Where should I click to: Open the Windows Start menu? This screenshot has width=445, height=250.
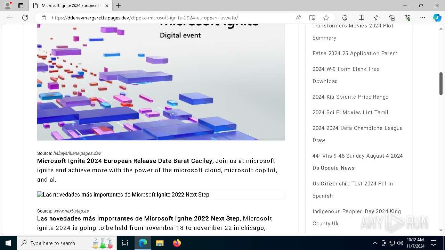(x=8, y=243)
